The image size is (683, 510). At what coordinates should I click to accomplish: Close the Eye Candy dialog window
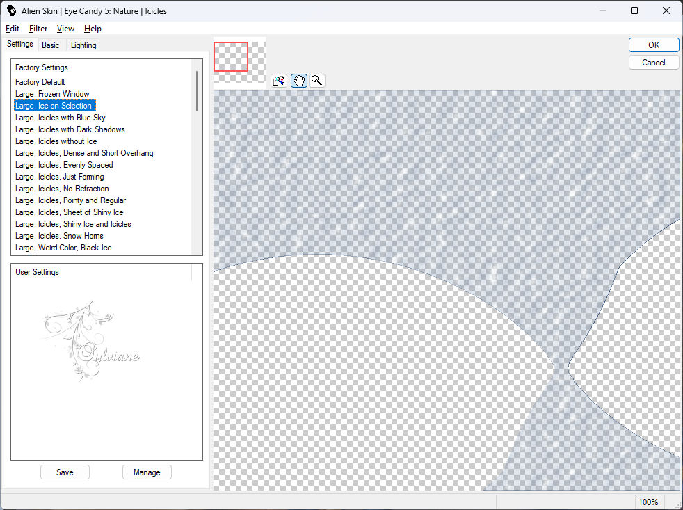(x=666, y=10)
